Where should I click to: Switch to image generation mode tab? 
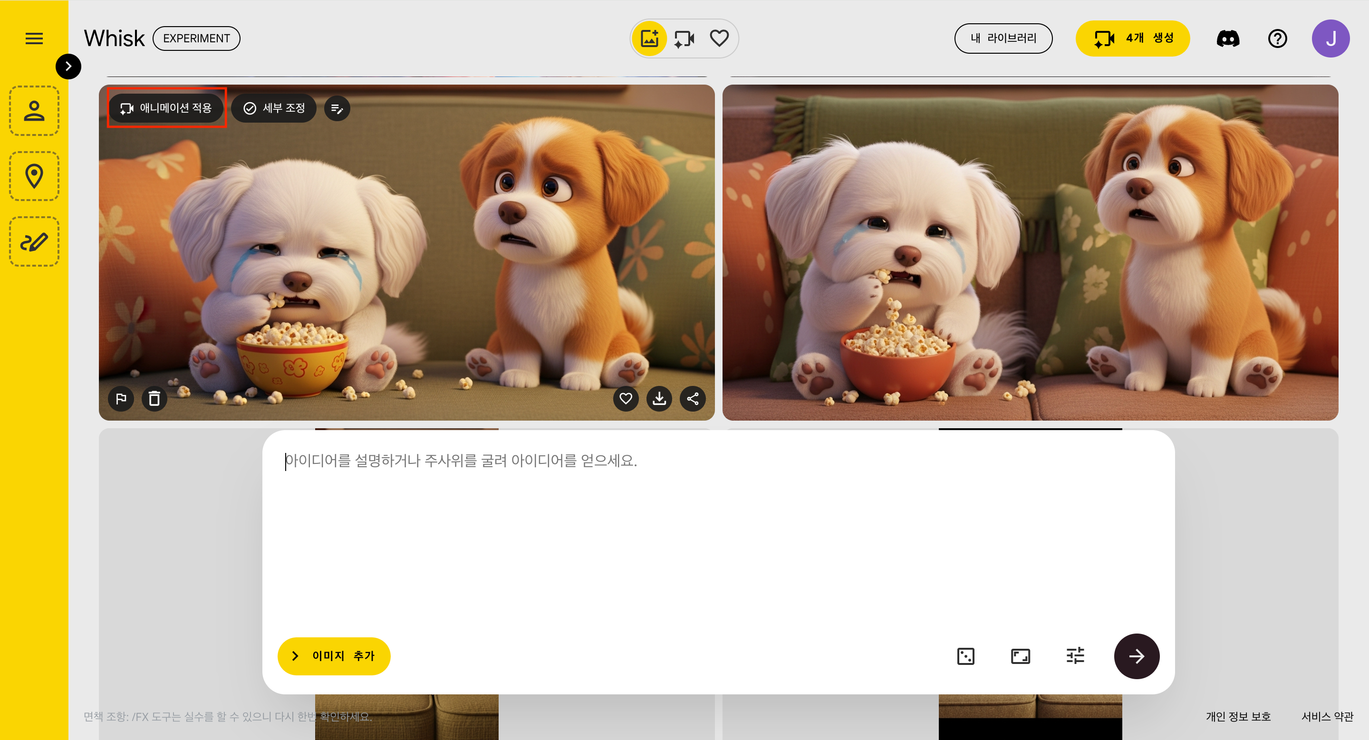[x=649, y=38]
